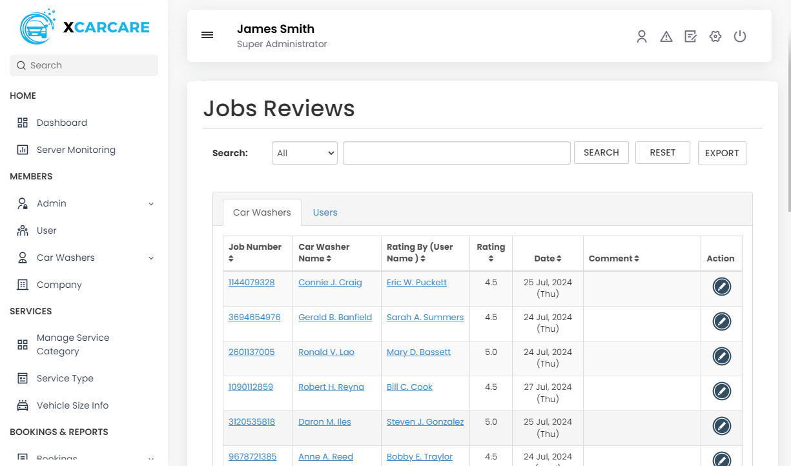The image size is (791, 466).
Task: Open Server Monitoring in the sidebar
Action: [x=76, y=150]
